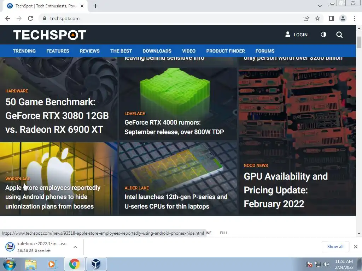Close the TechSpot tab
Screen dimensions: 362x271
[x=82, y=6]
